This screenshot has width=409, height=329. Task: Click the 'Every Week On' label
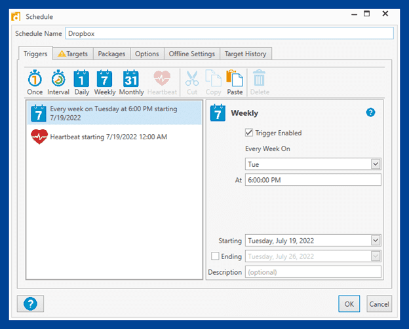267,148
